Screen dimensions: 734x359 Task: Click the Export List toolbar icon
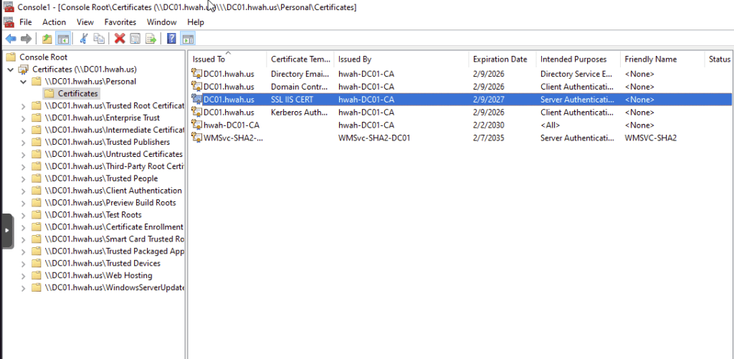(x=151, y=39)
